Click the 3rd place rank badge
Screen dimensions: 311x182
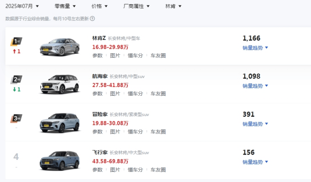click(x=16, y=118)
